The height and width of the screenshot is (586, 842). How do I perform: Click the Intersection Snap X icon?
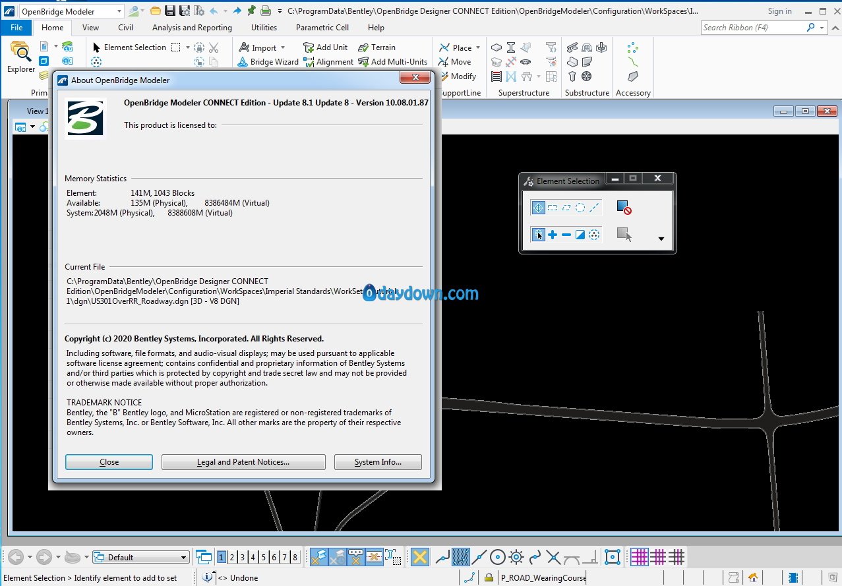click(553, 557)
